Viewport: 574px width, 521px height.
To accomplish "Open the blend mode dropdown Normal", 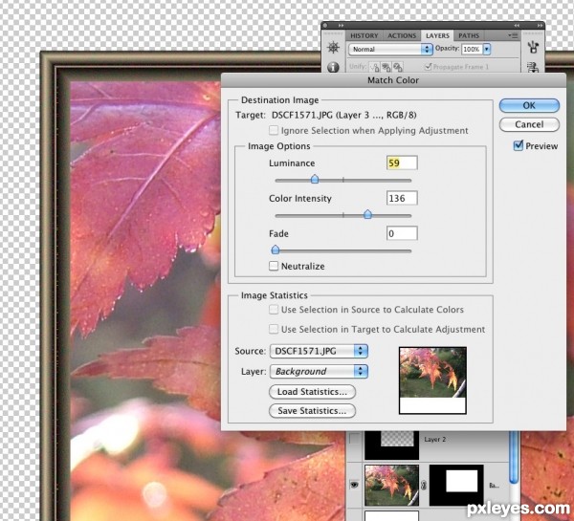I will coord(390,49).
